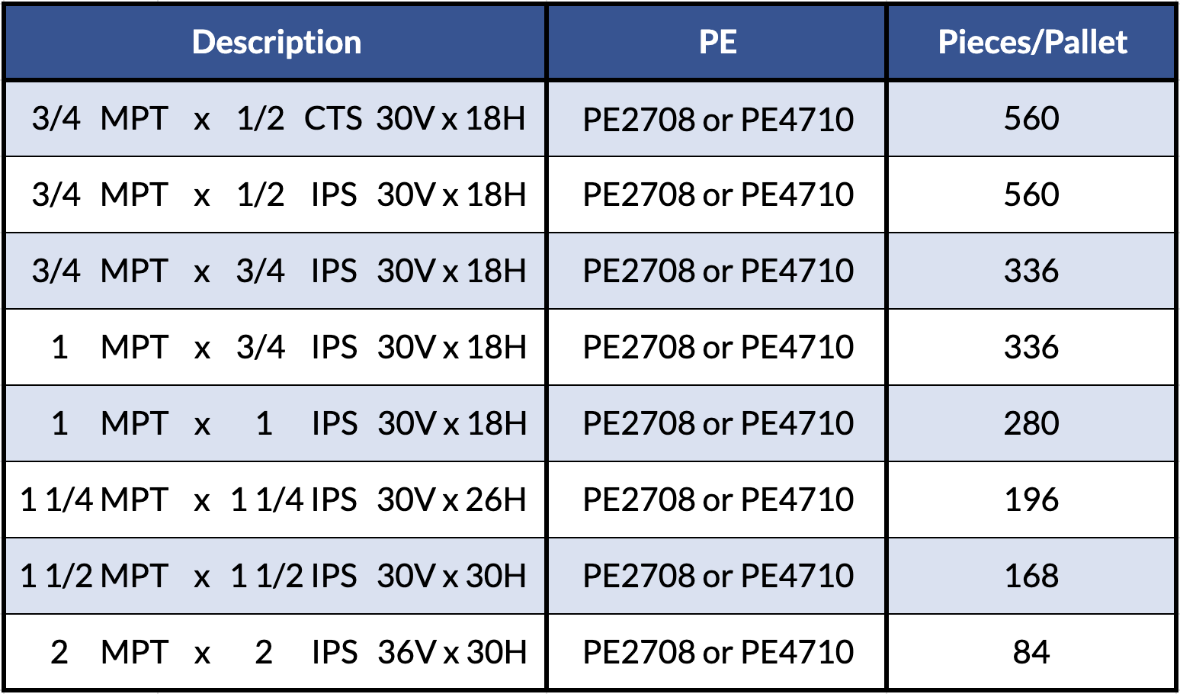Click the PE cell in the 2 MPT row

717,653
